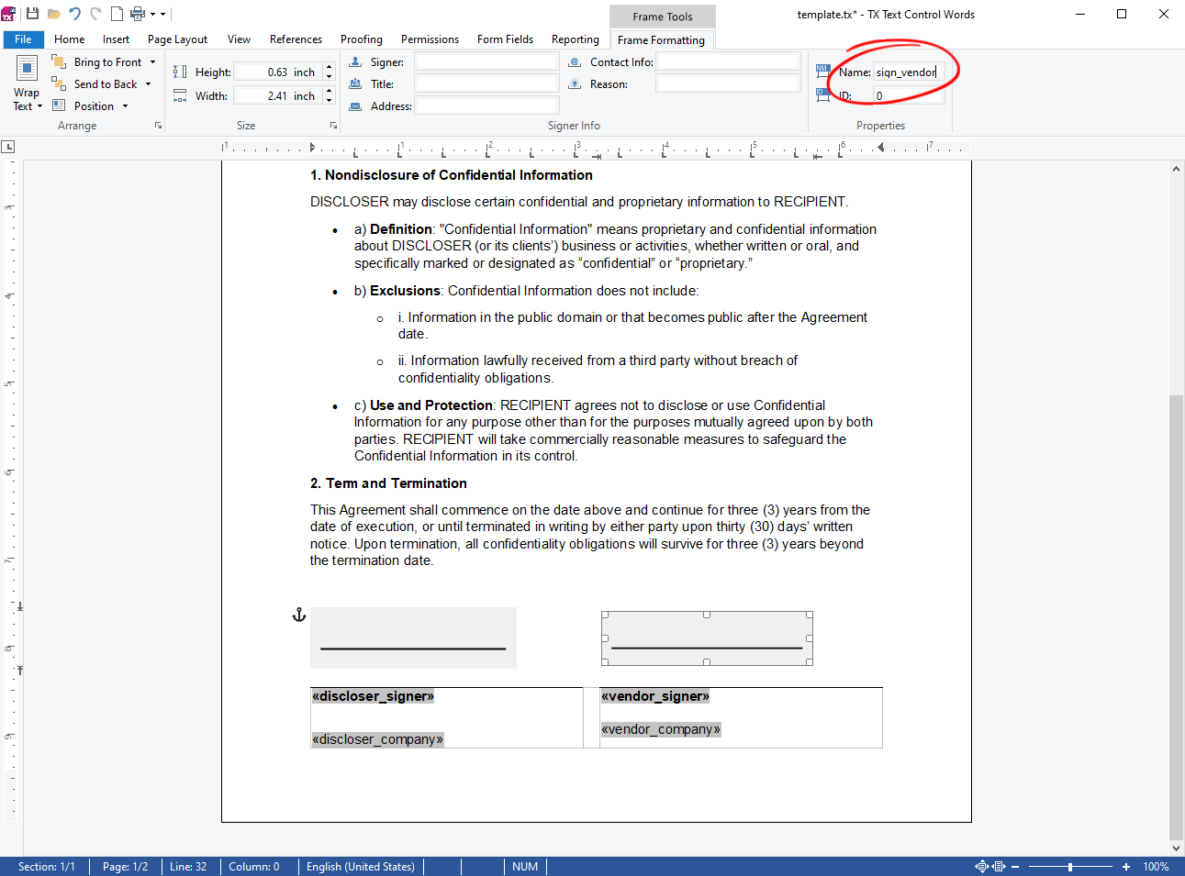The height and width of the screenshot is (876, 1185).
Task: Click the «vendor_company» merge field
Action: click(x=661, y=729)
